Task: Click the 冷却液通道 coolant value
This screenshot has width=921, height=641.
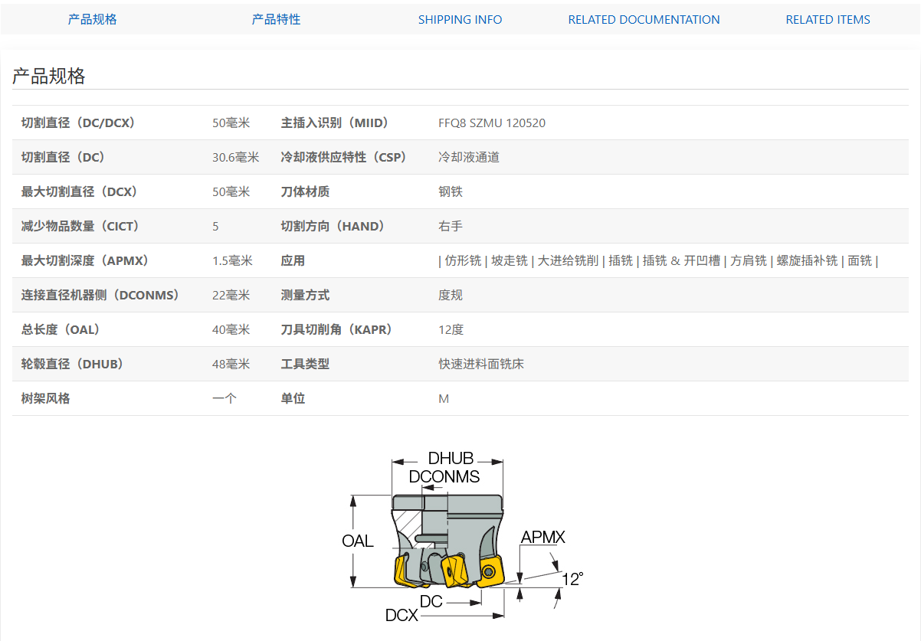Action: (468, 158)
